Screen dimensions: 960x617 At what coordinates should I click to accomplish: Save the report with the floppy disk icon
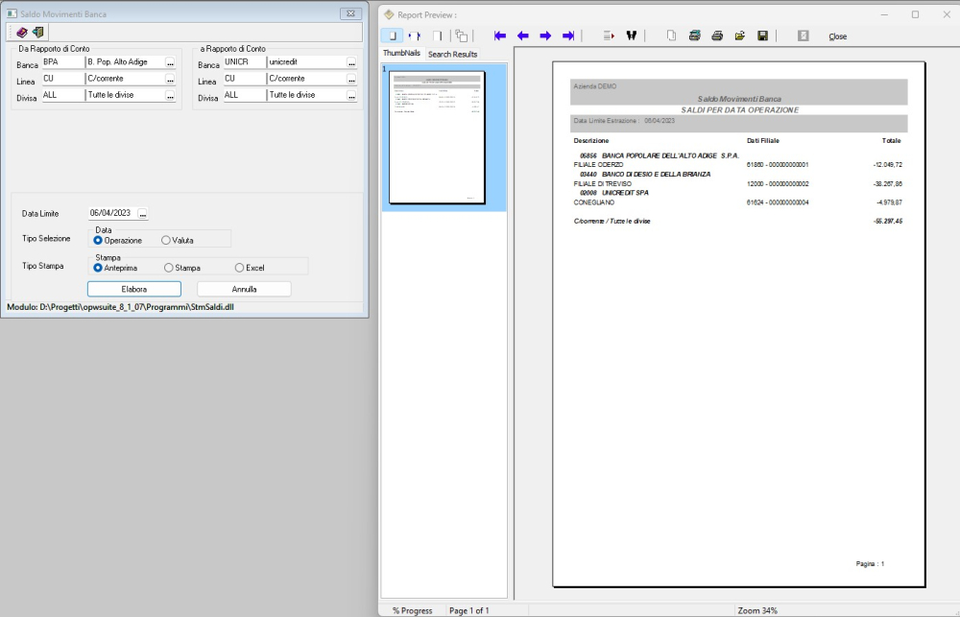pyautogui.click(x=762, y=36)
